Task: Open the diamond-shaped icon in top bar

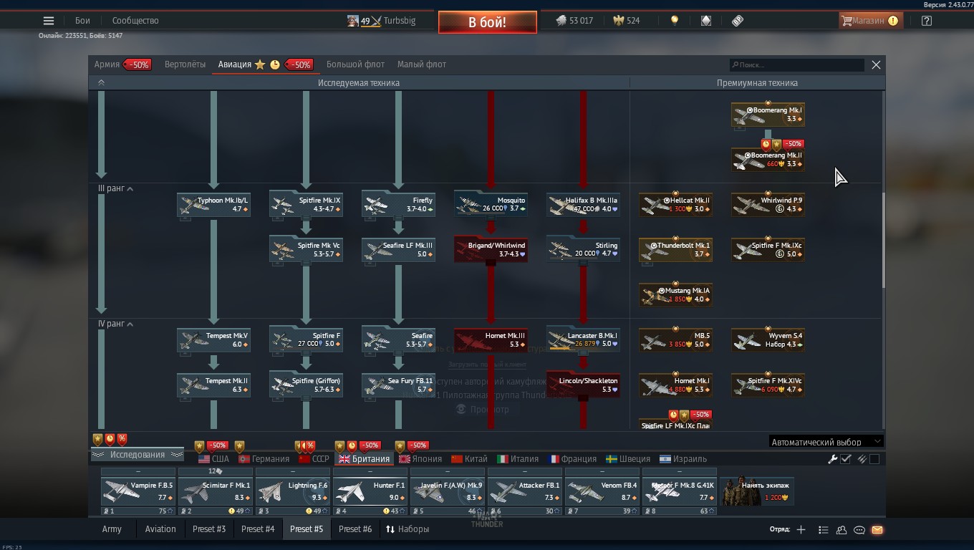Action: tap(706, 21)
